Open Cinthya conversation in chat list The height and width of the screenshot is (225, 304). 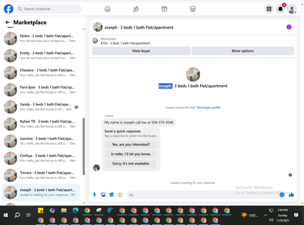[41, 158]
